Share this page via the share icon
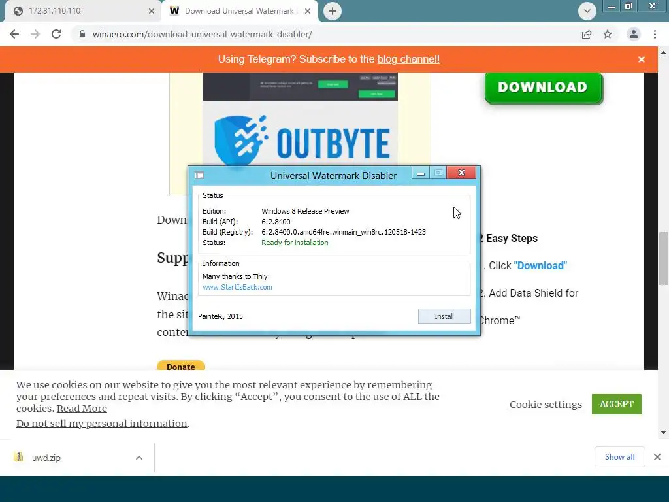Image resolution: width=669 pixels, height=502 pixels. click(587, 34)
